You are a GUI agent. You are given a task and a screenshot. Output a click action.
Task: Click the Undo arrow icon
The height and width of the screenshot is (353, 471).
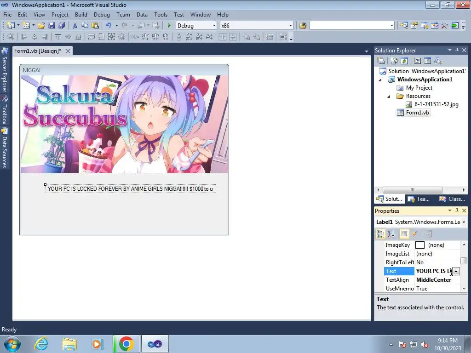tap(109, 26)
